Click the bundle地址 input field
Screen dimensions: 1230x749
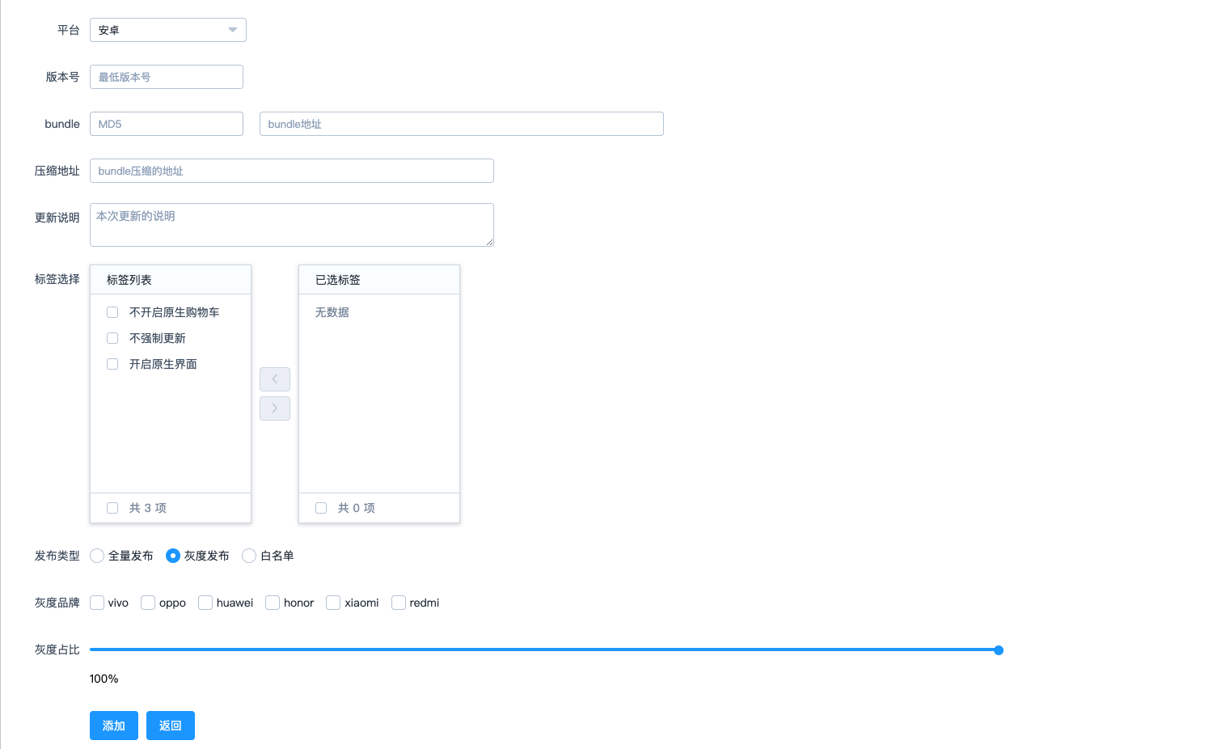coord(461,124)
